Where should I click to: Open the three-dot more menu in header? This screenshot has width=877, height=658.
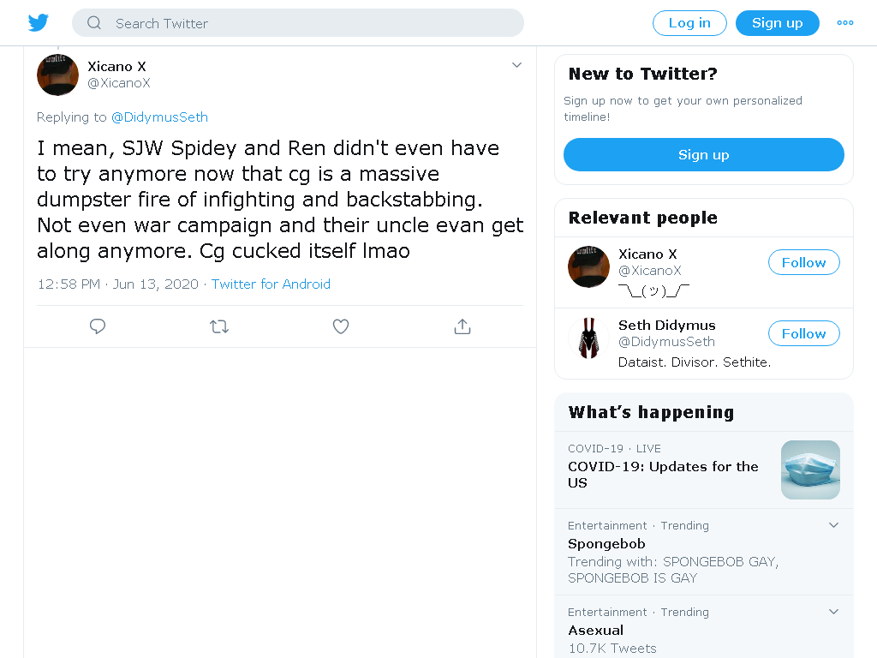coord(844,23)
